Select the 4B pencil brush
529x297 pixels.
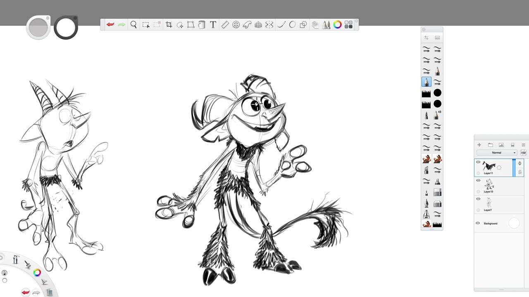[x=437, y=115]
